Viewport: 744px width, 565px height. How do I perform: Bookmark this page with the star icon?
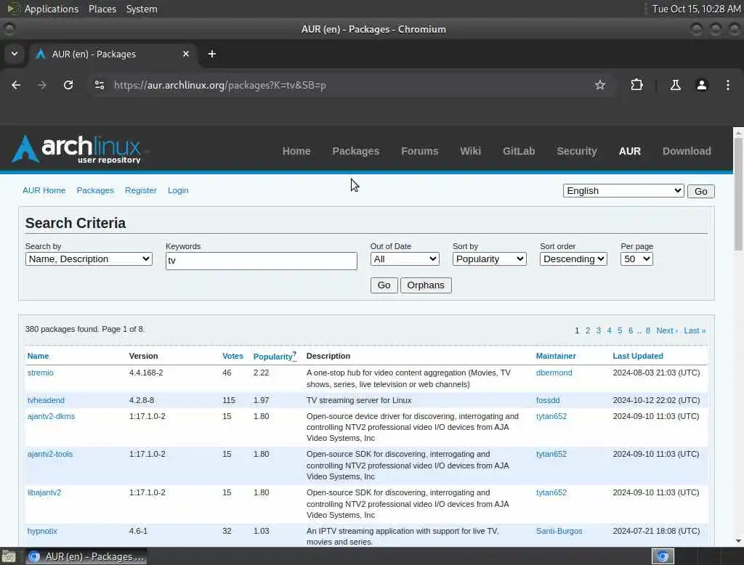tap(599, 85)
